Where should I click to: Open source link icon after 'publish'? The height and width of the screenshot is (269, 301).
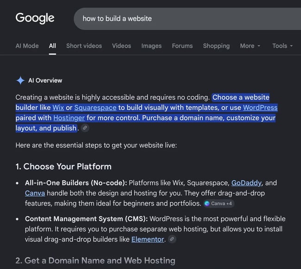[x=85, y=128]
